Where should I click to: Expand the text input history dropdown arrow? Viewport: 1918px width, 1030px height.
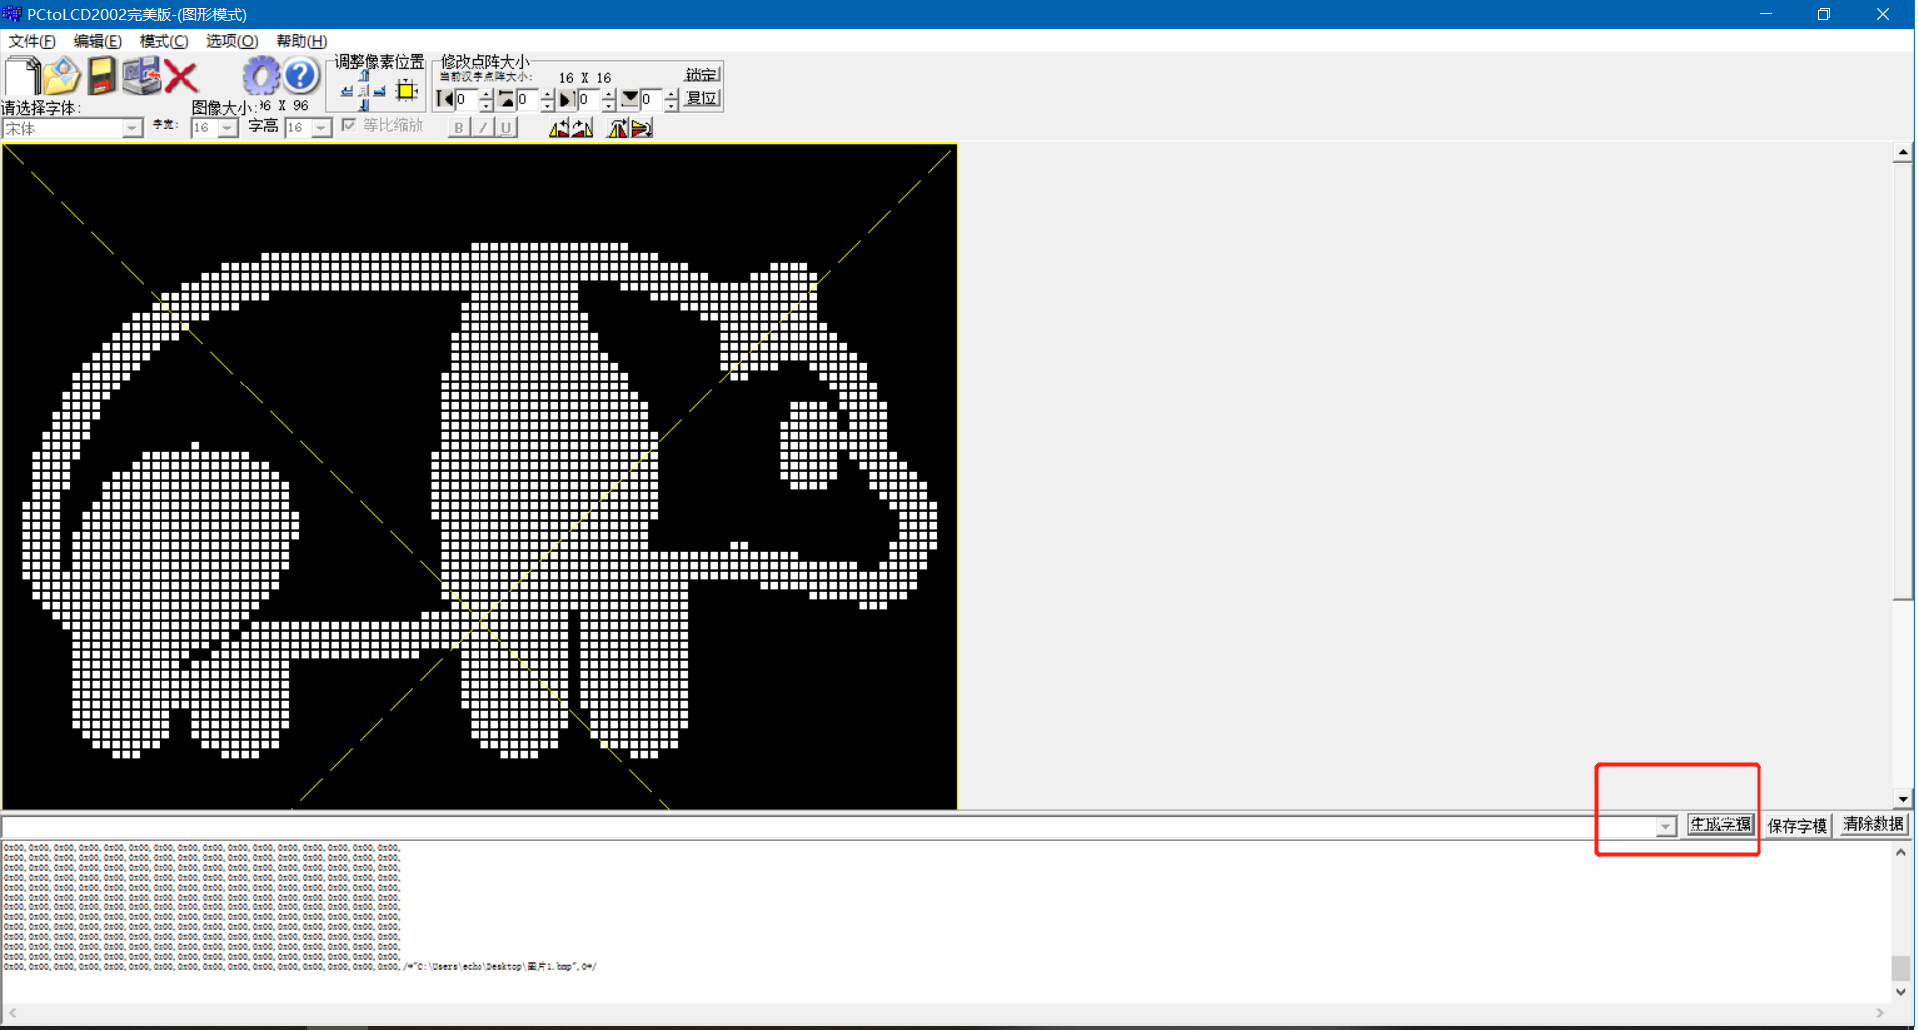(1665, 826)
